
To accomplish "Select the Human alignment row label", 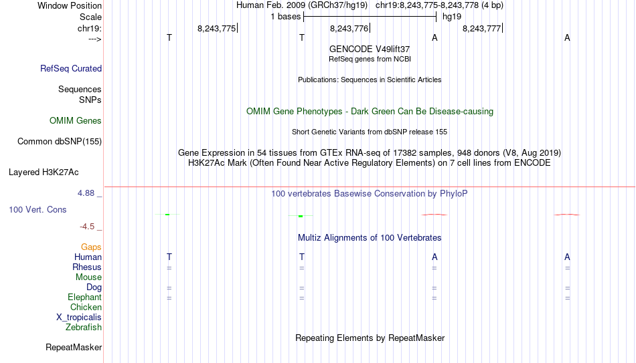I will coord(88,257).
